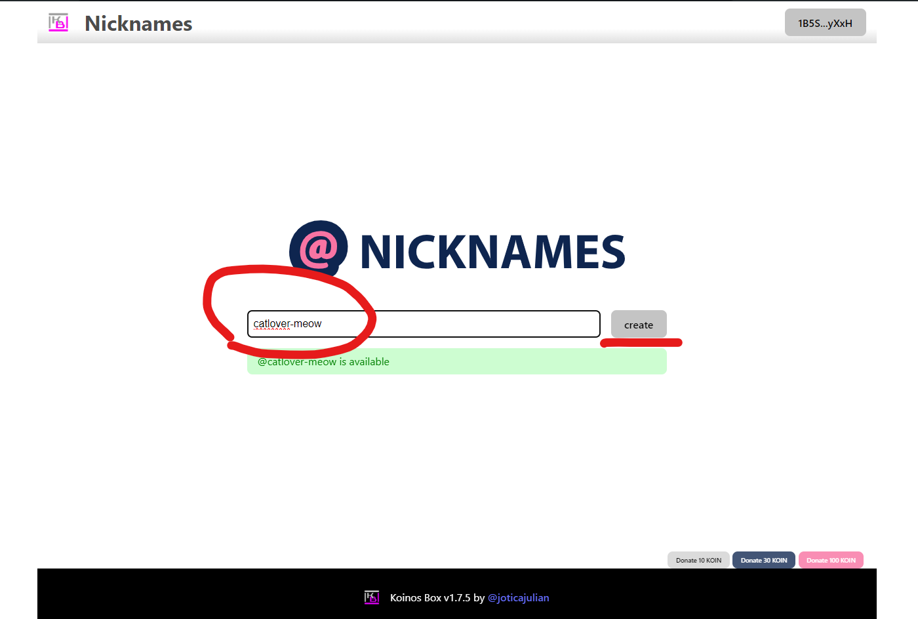Click the small Koinos Box footer icon

point(372,597)
